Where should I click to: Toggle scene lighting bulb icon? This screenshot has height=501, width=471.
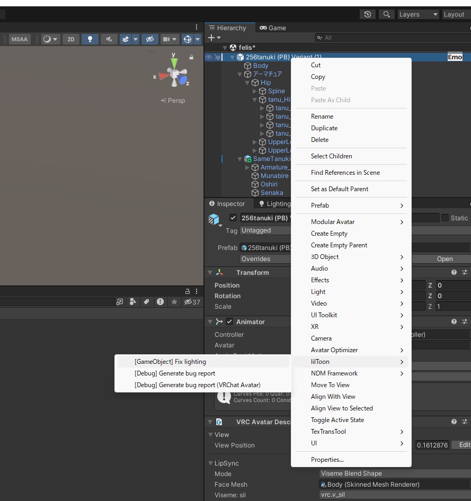(90, 39)
